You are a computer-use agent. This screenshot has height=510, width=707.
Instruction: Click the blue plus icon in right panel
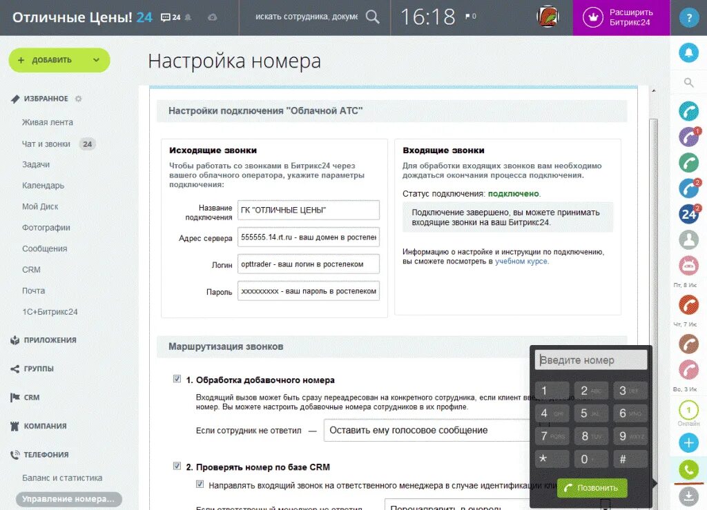[x=688, y=443]
